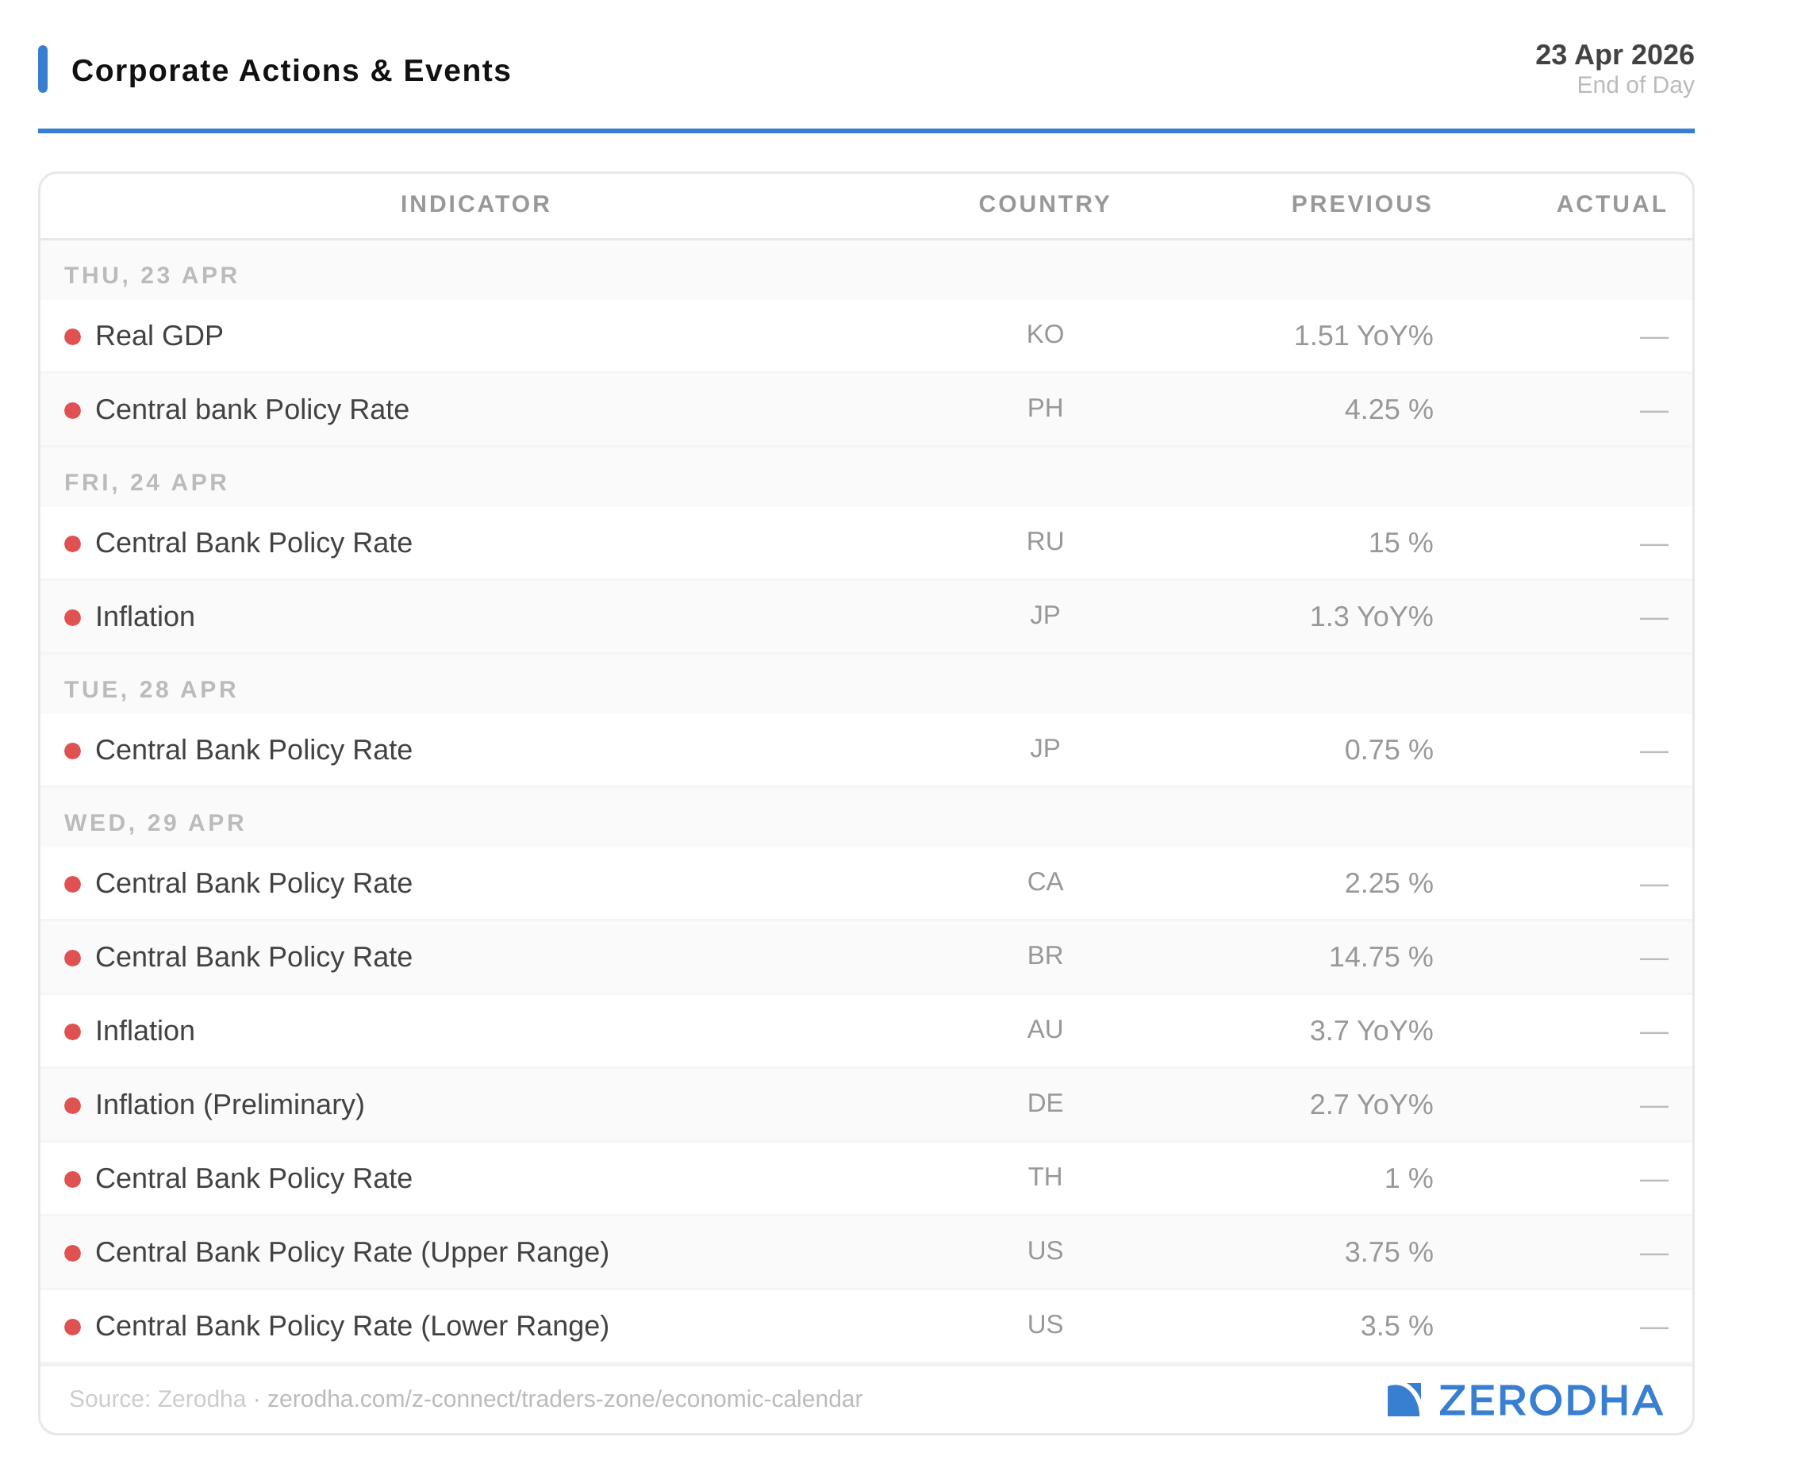Click the ACTUAL column header
Viewport: 1809px width, 1483px height.
(x=1611, y=204)
